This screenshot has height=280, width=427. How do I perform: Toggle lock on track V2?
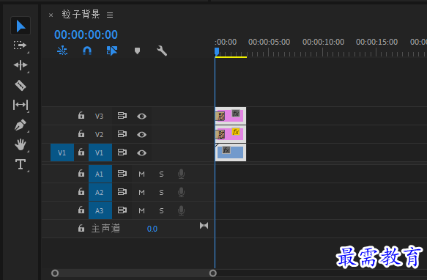point(81,134)
